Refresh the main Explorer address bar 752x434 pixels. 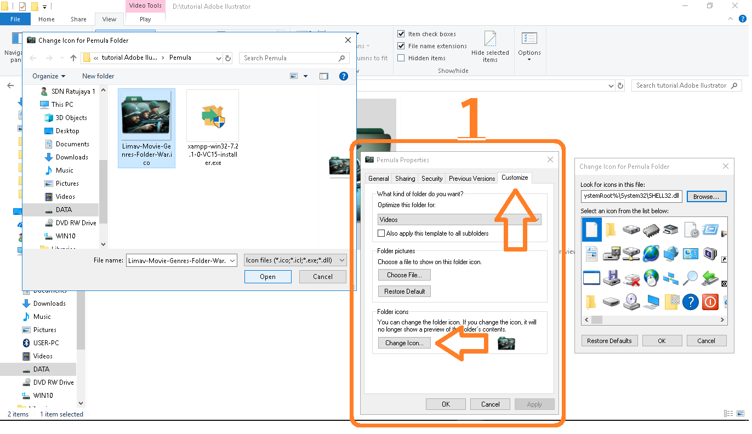coord(620,86)
